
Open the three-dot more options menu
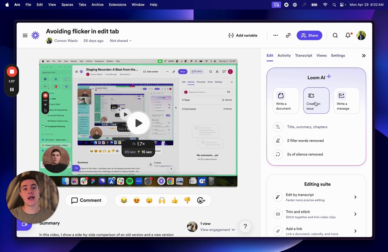pos(275,35)
